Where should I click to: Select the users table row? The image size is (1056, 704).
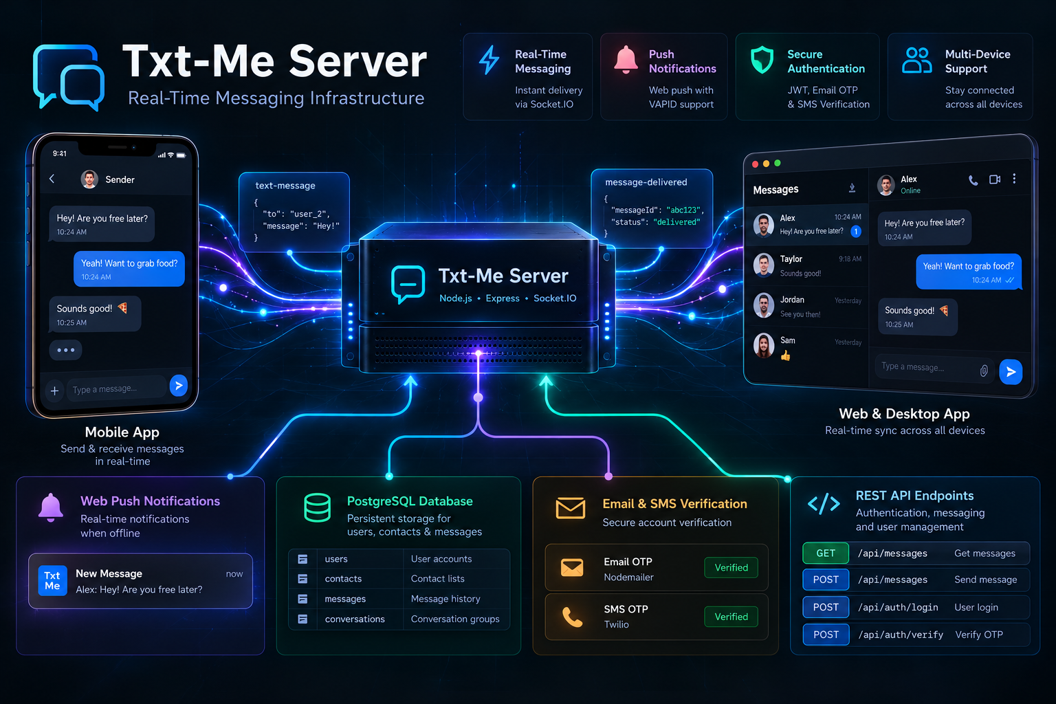point(399,559)
